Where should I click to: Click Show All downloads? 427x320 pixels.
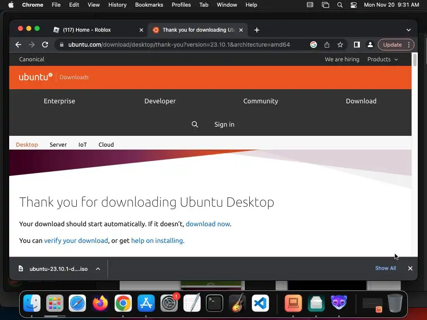coord(385,268)
